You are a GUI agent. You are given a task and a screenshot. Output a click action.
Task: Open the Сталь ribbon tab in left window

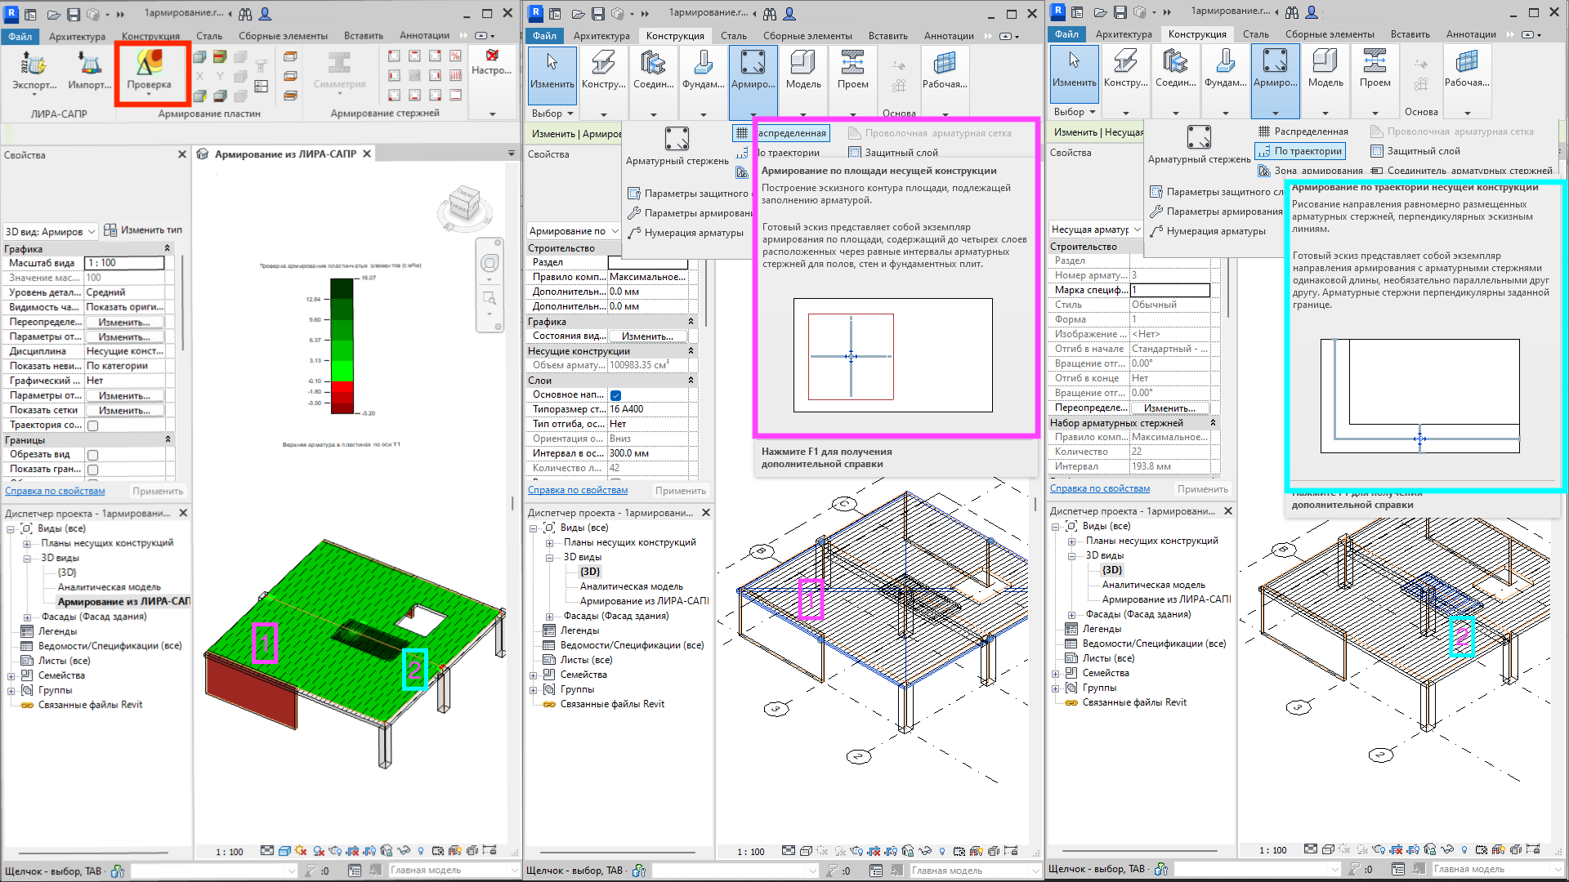point(209,36)
